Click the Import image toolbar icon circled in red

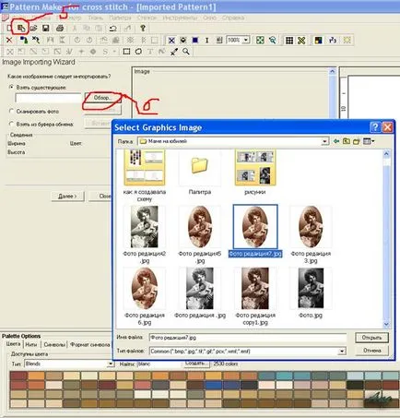pyautogui.click(x=21, y=29)
